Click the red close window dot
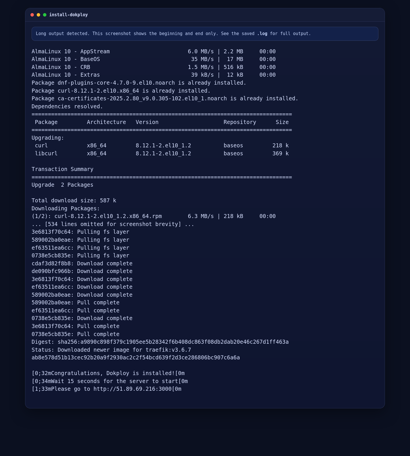Image resolution: width=410 pixels, height=456 pixels. coord(32,15)
